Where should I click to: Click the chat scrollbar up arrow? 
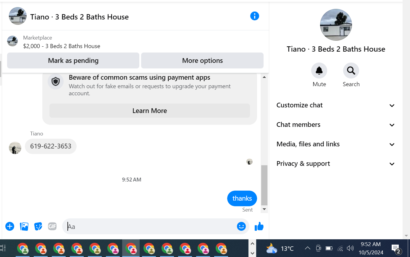coord(264,77)
